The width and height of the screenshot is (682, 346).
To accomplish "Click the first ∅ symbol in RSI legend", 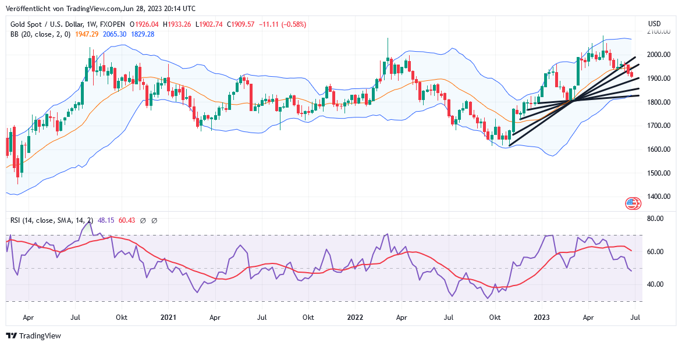I will (x=143, y=220).
